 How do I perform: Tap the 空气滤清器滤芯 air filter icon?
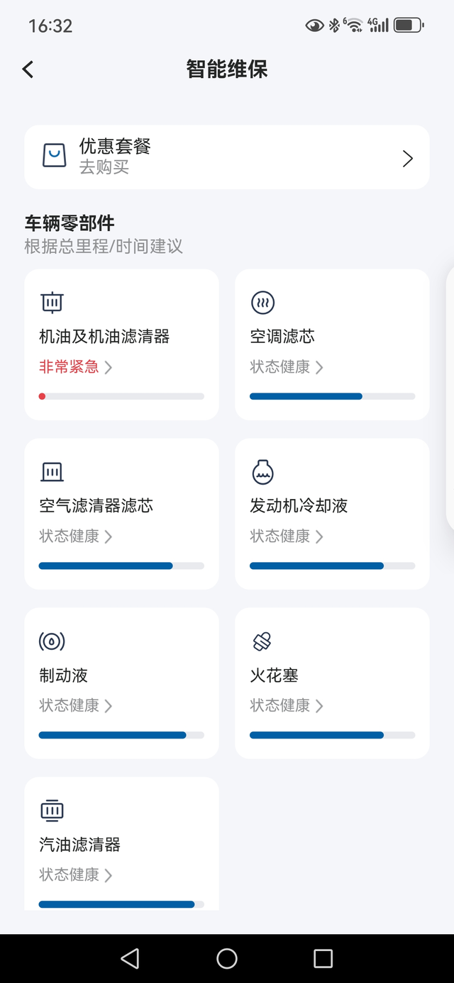click(52, 472)
